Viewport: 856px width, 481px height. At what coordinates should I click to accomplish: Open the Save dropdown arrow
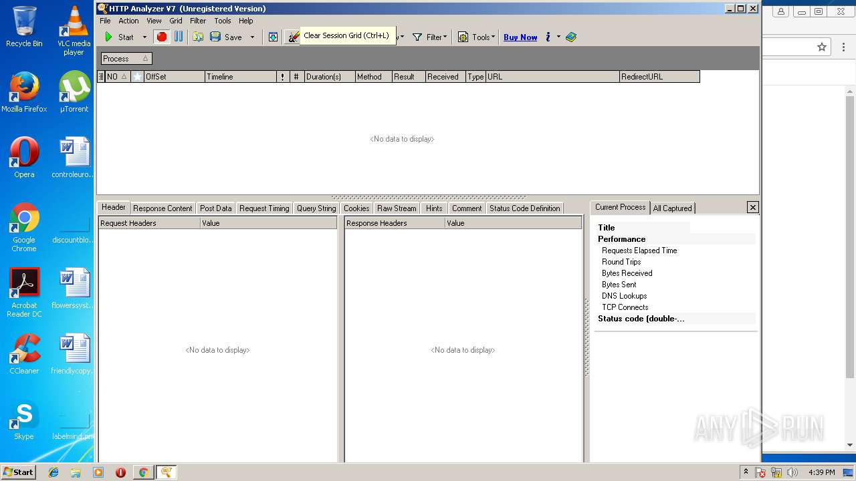point(252,37)
